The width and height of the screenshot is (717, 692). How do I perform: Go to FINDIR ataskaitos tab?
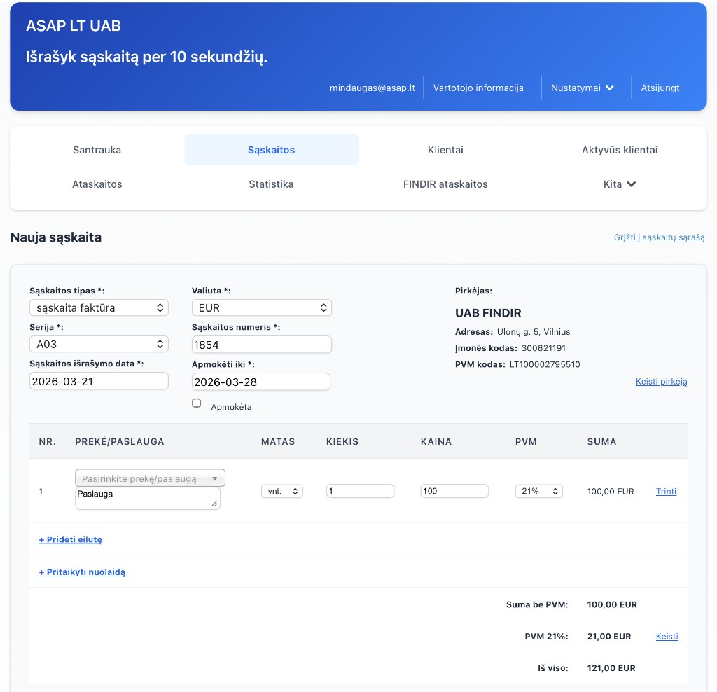coord(445,184)
